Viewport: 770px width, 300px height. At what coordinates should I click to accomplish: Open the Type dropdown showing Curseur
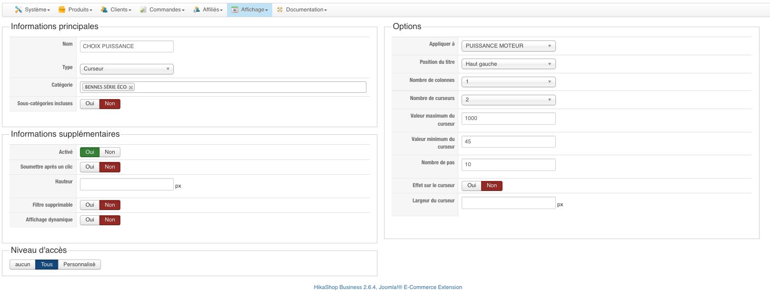click(x=127, y=69)
